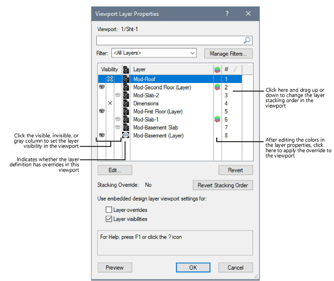Toggle gray eye for Mod-Slab-2
This screenshot has width=334, height=281.
pos(118,95)
